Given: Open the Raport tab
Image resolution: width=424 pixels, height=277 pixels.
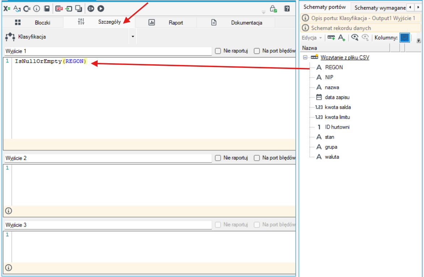Looking at the screenshot, I should [166, 23].
